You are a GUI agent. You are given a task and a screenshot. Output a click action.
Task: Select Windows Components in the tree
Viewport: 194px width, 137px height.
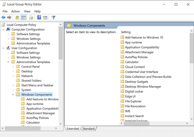click(x=37, y=94)
